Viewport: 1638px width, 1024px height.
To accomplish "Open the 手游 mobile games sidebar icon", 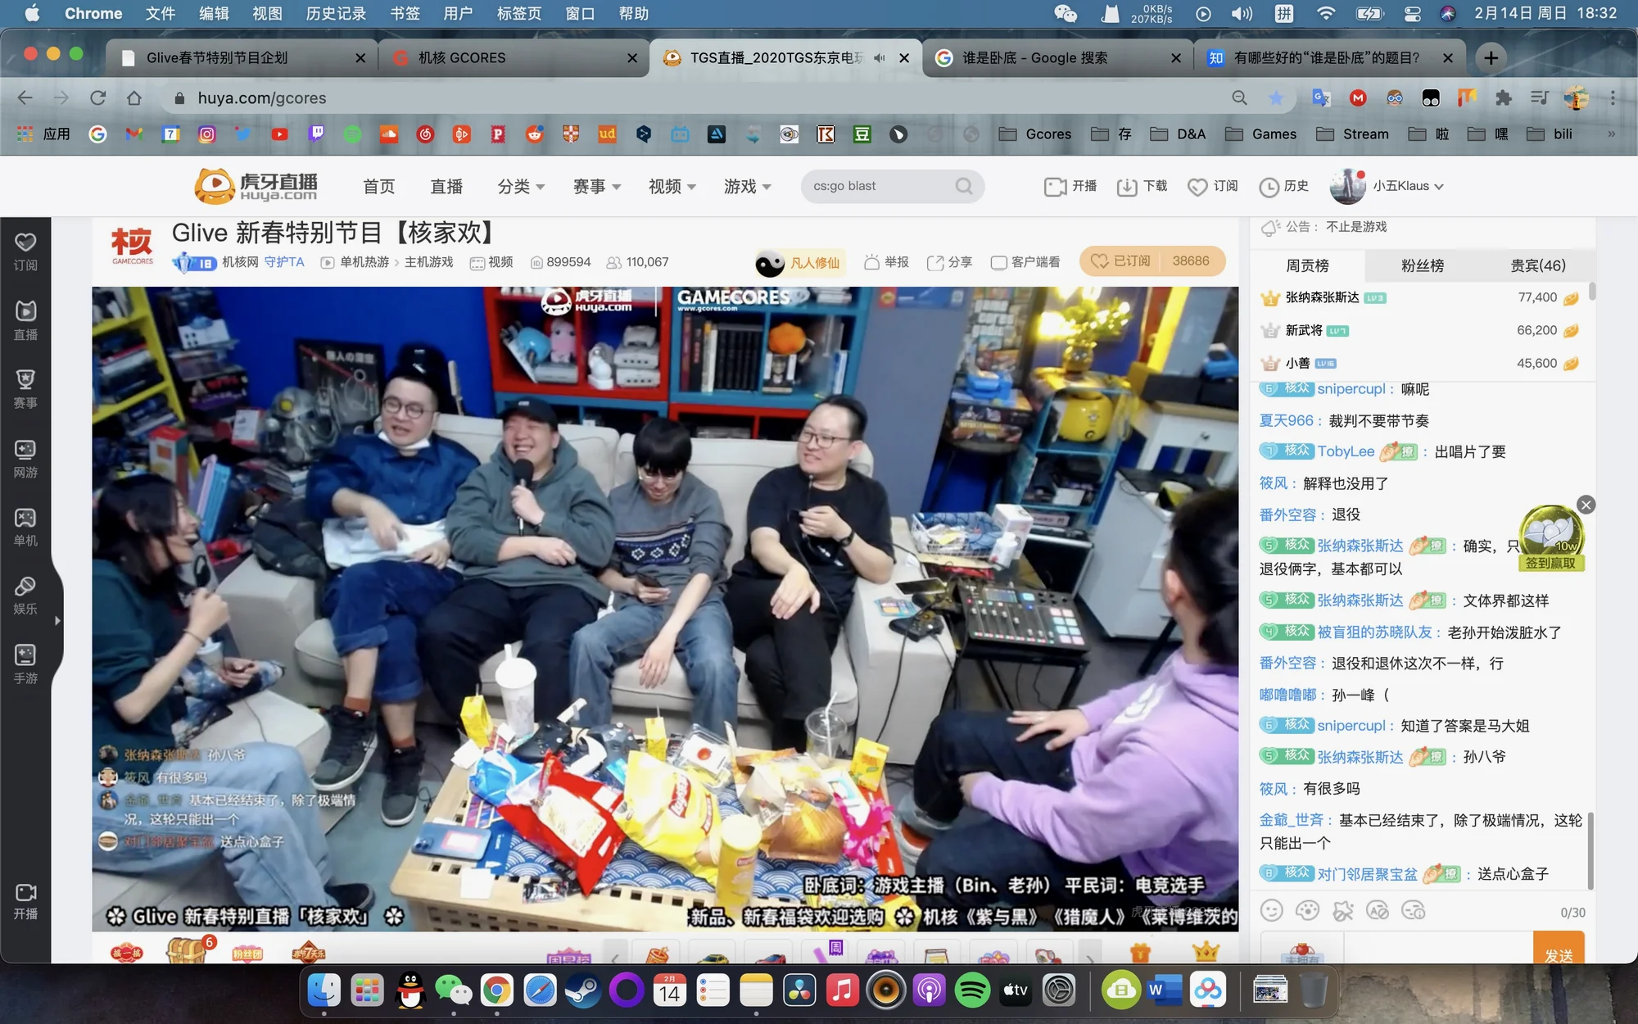I will pos(25,664).
